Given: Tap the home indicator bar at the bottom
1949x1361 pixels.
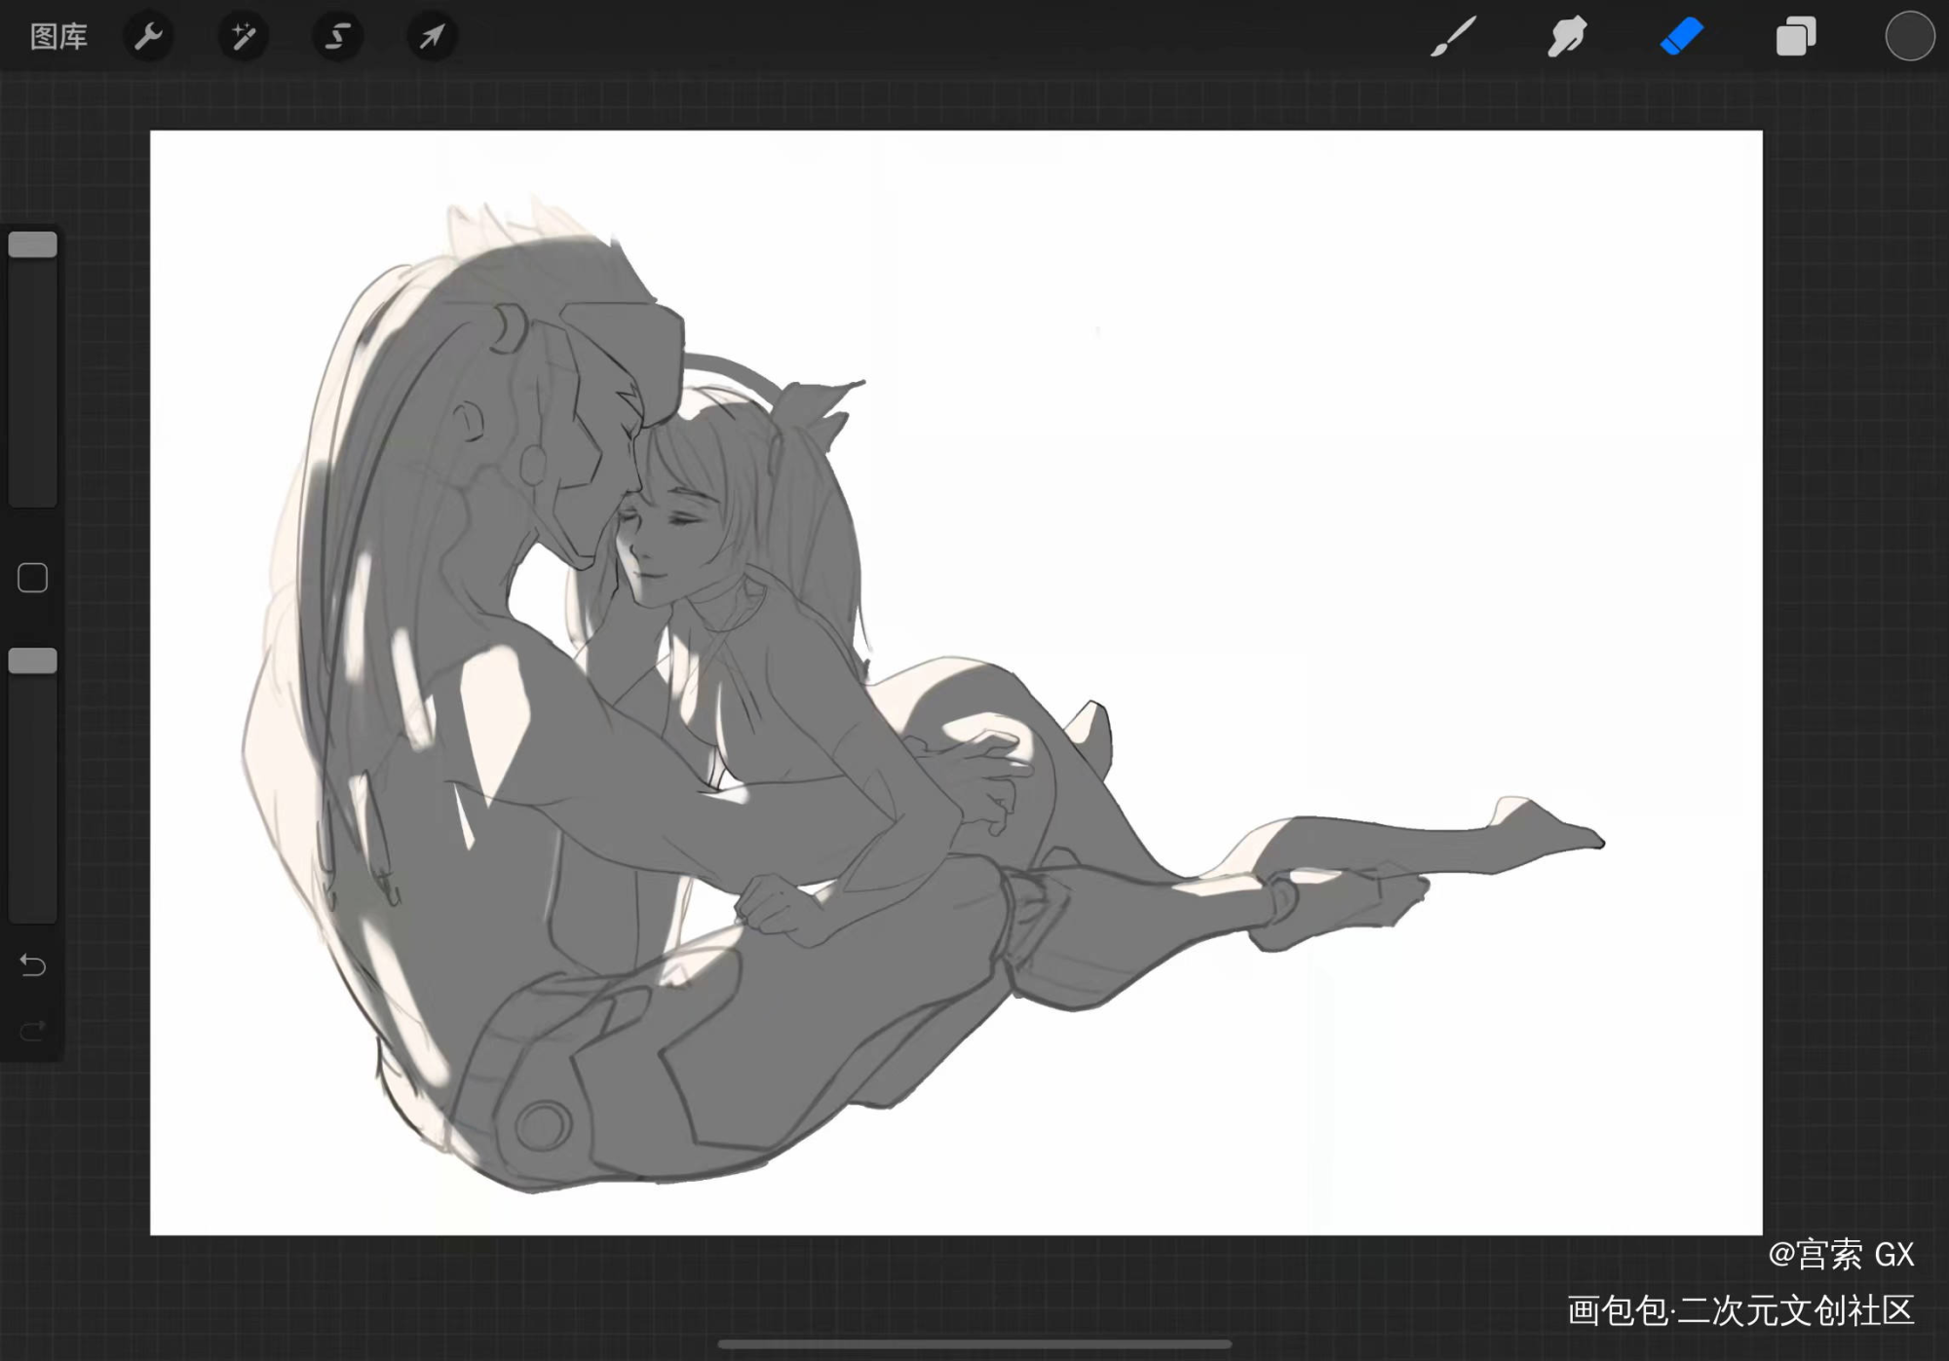Looking at the screenshot, I should [x=974, y=1344].
